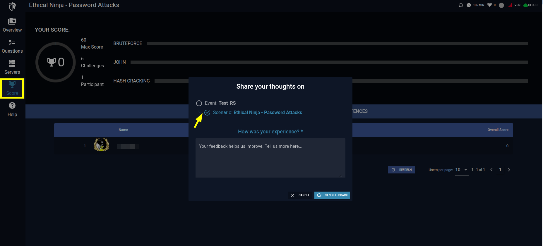Viewport: 543px width, 246px height.
Task: Click the shield logo at top left
Action: click(x=12, y=6)
